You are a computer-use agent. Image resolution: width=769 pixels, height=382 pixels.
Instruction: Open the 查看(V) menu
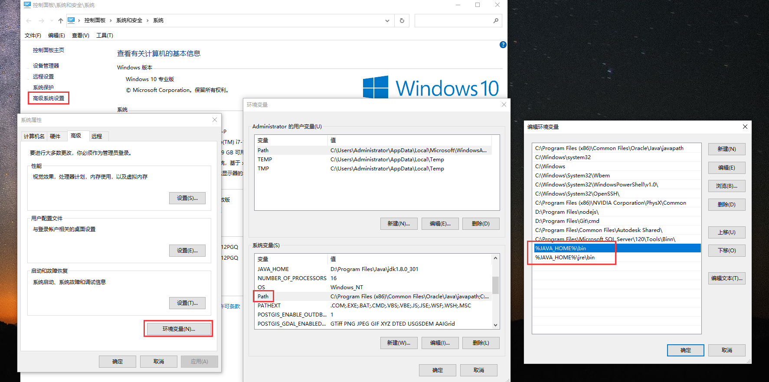point(81,36)
